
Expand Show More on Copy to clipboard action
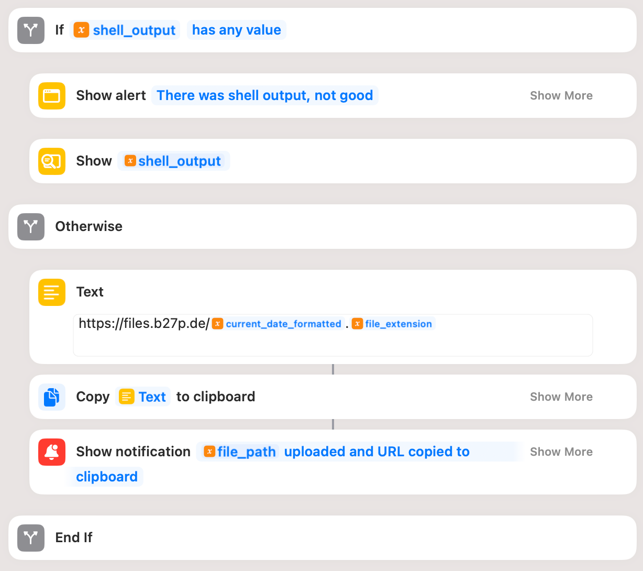click(561, 397)
